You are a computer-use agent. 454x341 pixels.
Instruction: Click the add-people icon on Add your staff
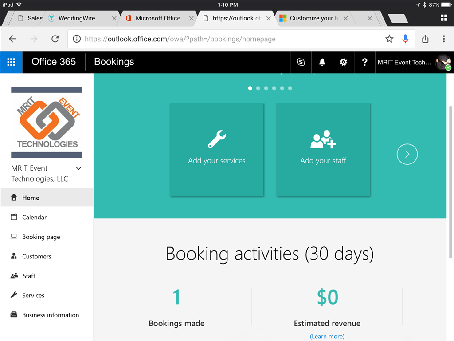coord(323,139)
